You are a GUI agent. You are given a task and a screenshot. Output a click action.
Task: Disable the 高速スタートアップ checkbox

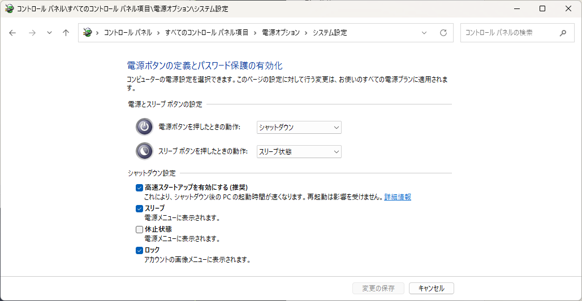140,187
